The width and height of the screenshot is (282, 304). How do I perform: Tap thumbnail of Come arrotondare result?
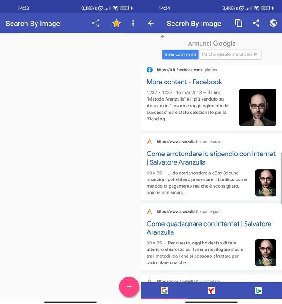(x=265, y=183)
